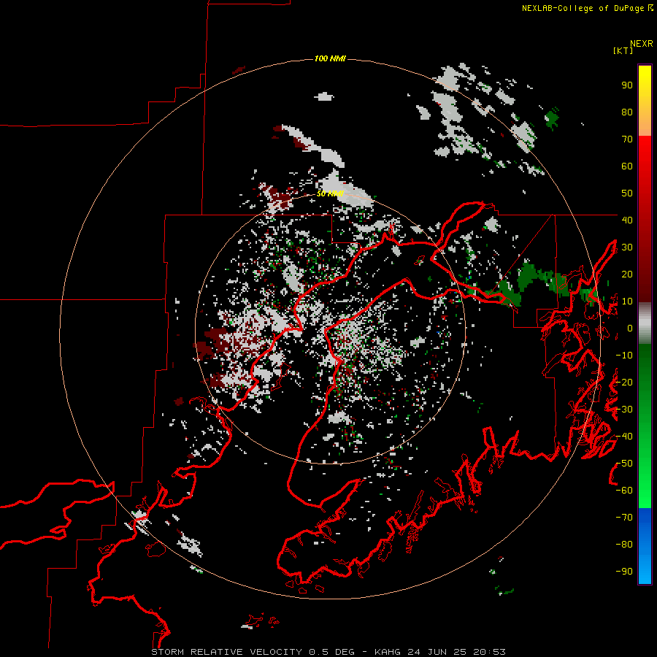Viewport: 657px width, 657px height.
Task: Select the 100 NMI range ring label
Action: (x=330, y=58)
